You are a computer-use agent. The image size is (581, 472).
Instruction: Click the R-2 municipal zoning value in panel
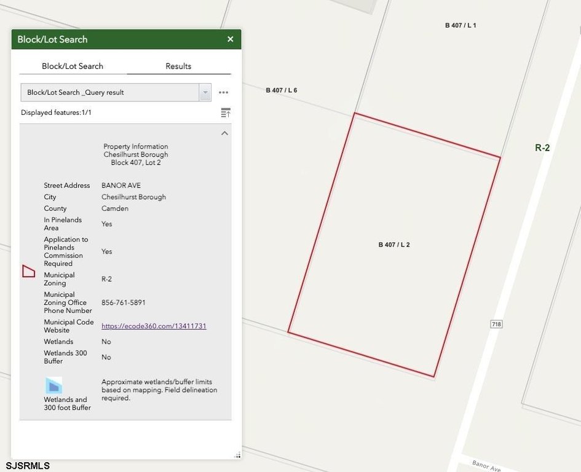coord(107,279)
